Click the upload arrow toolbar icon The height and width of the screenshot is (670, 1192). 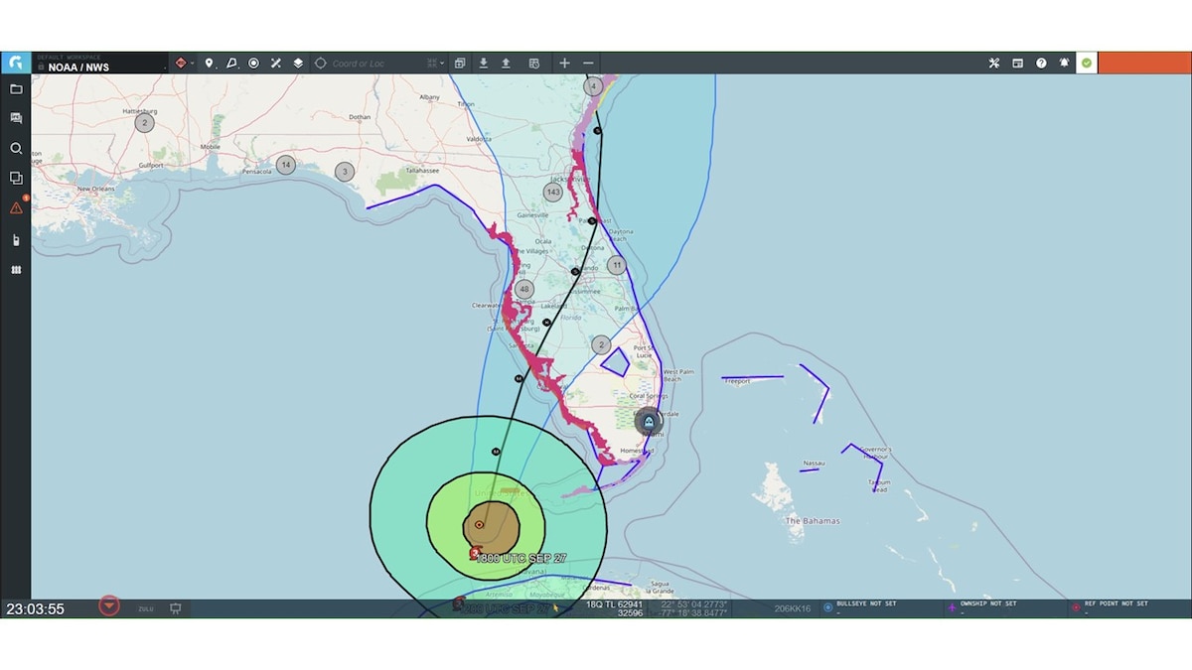tap(506, 63)
